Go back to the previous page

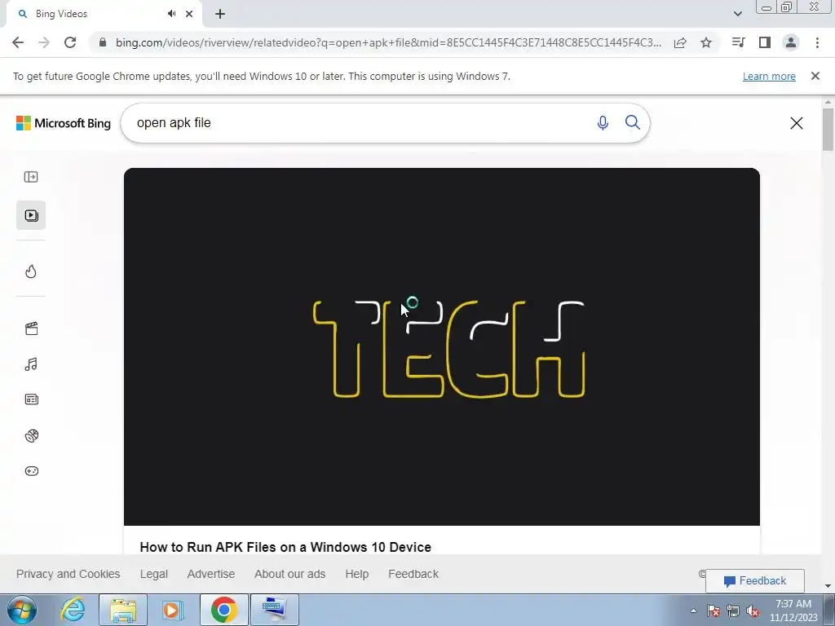[x=18, y=42]
